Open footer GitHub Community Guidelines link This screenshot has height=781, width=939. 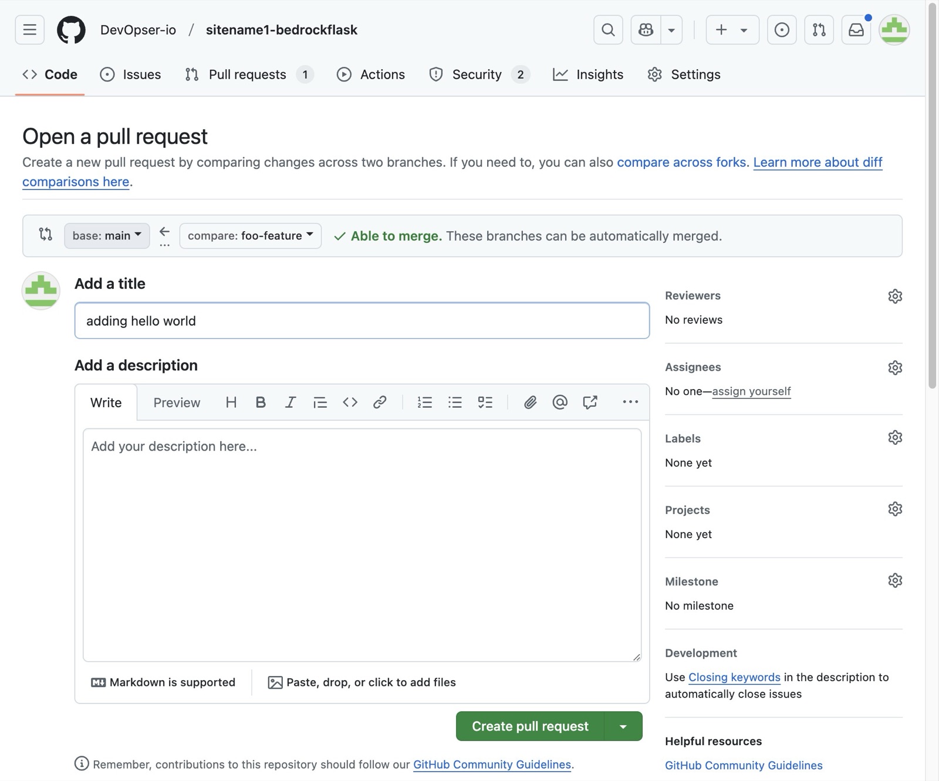[492, 765]
